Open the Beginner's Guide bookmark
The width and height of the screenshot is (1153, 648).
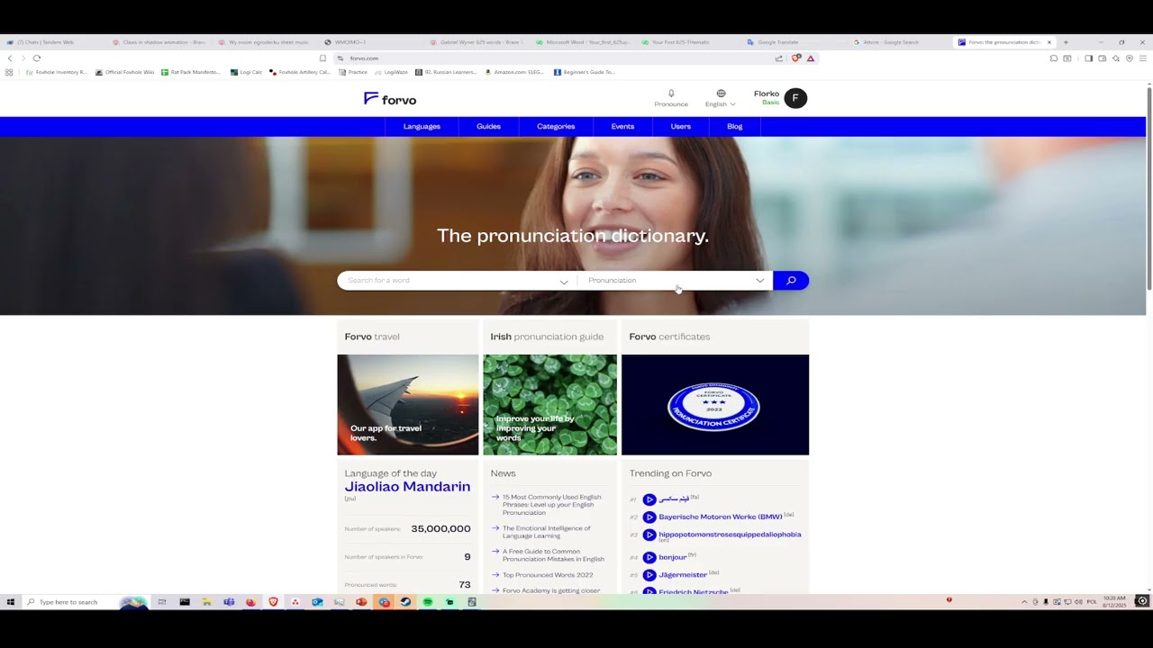point(584,72)
